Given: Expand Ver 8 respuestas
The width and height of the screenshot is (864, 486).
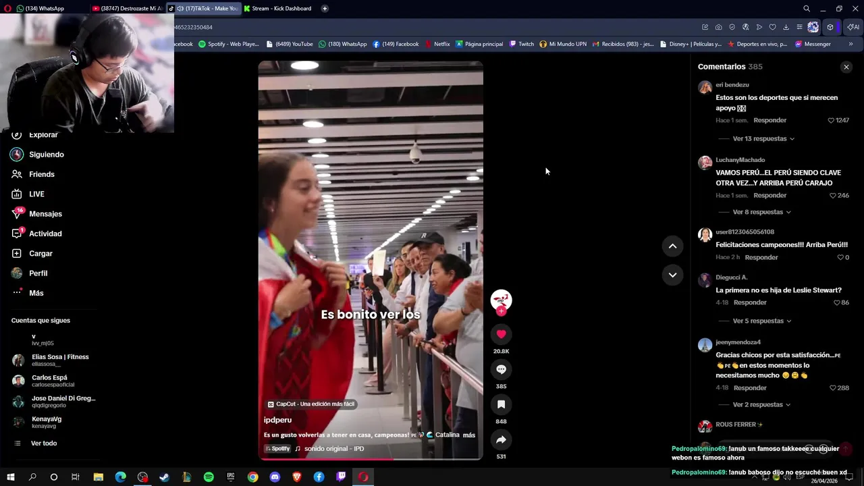Looking at the screenshot, I should (761, 212).
